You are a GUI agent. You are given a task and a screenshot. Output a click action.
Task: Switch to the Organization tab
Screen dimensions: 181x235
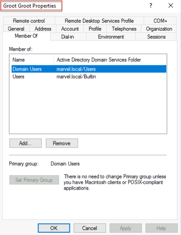[159, 29]
